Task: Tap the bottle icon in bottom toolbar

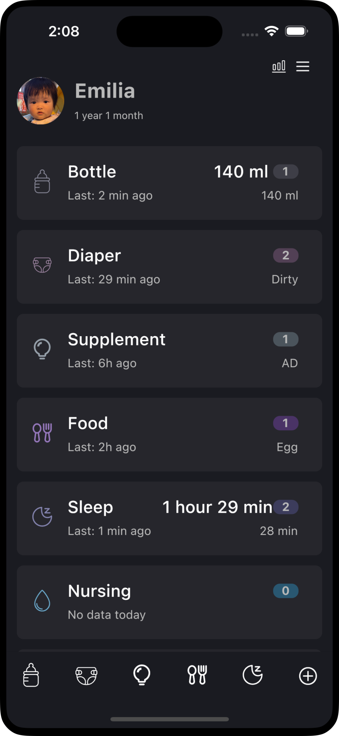Action: click(31, 675)
